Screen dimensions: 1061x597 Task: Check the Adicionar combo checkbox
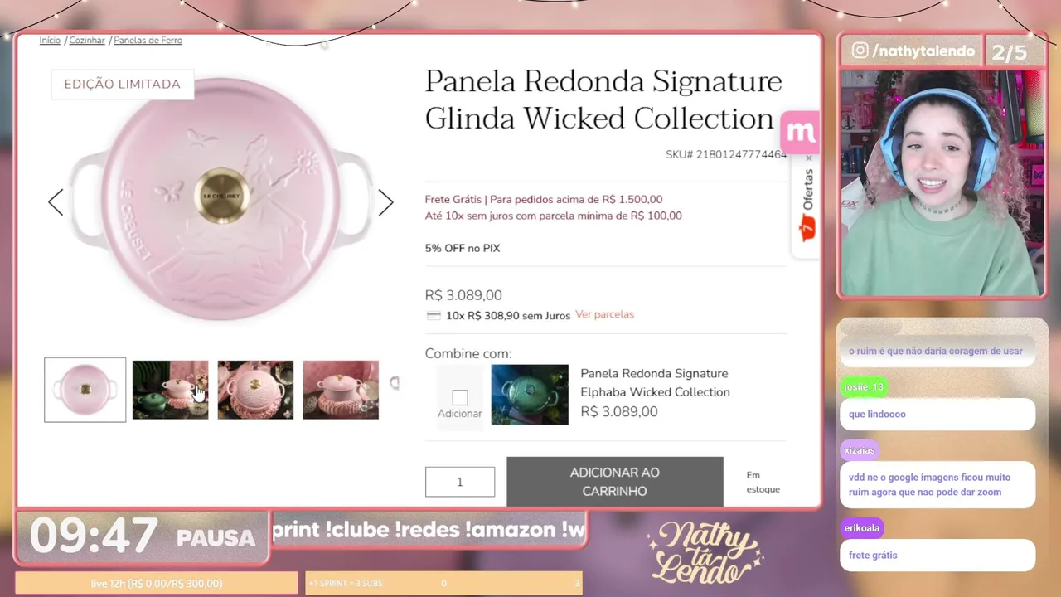tap(460, 397)
